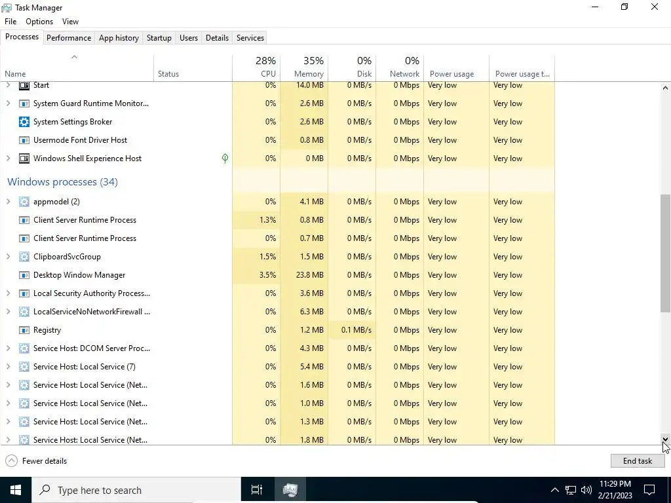Screen dimensions: 671x503
Task: Expand the ClipboardSvcGroup row
Action: [x=8, y=257]
